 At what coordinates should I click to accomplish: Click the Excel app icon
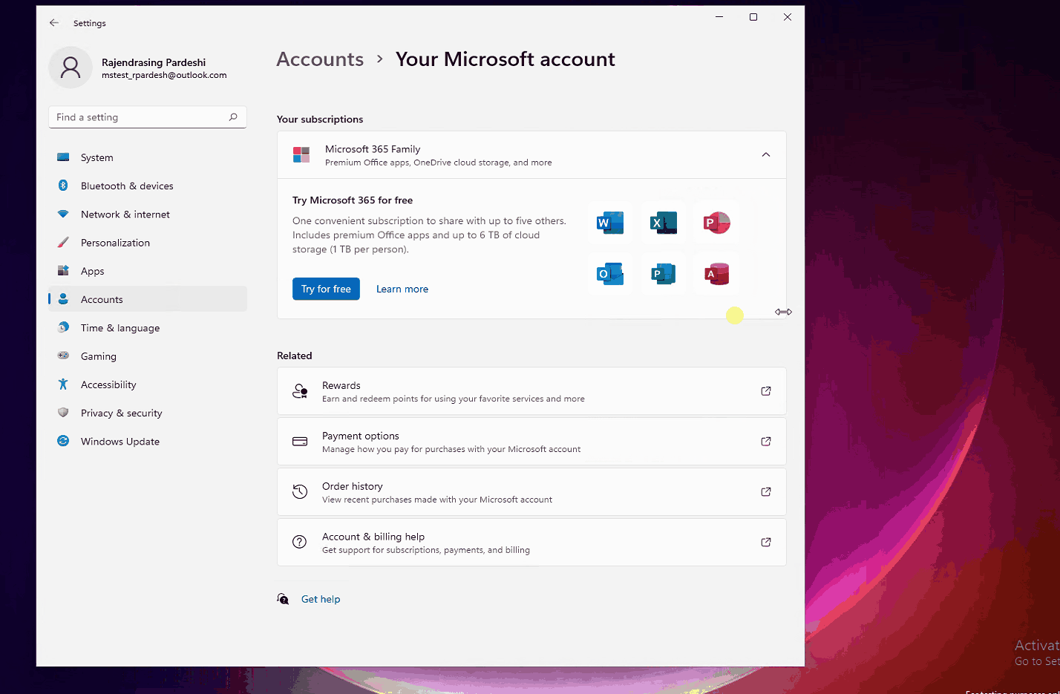[x=663, y=223]
